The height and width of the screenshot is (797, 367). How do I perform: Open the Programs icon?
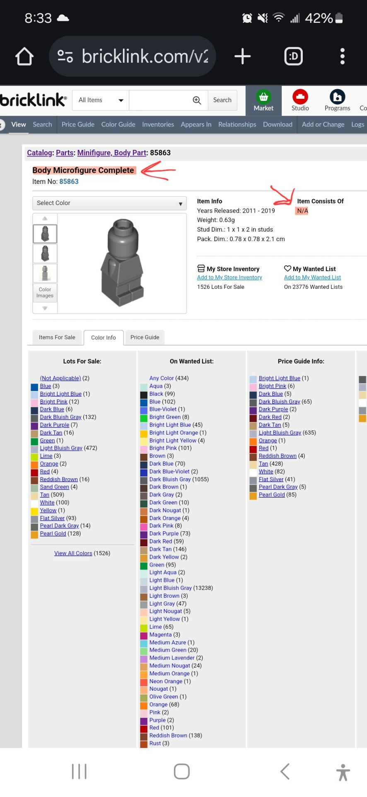337,97
